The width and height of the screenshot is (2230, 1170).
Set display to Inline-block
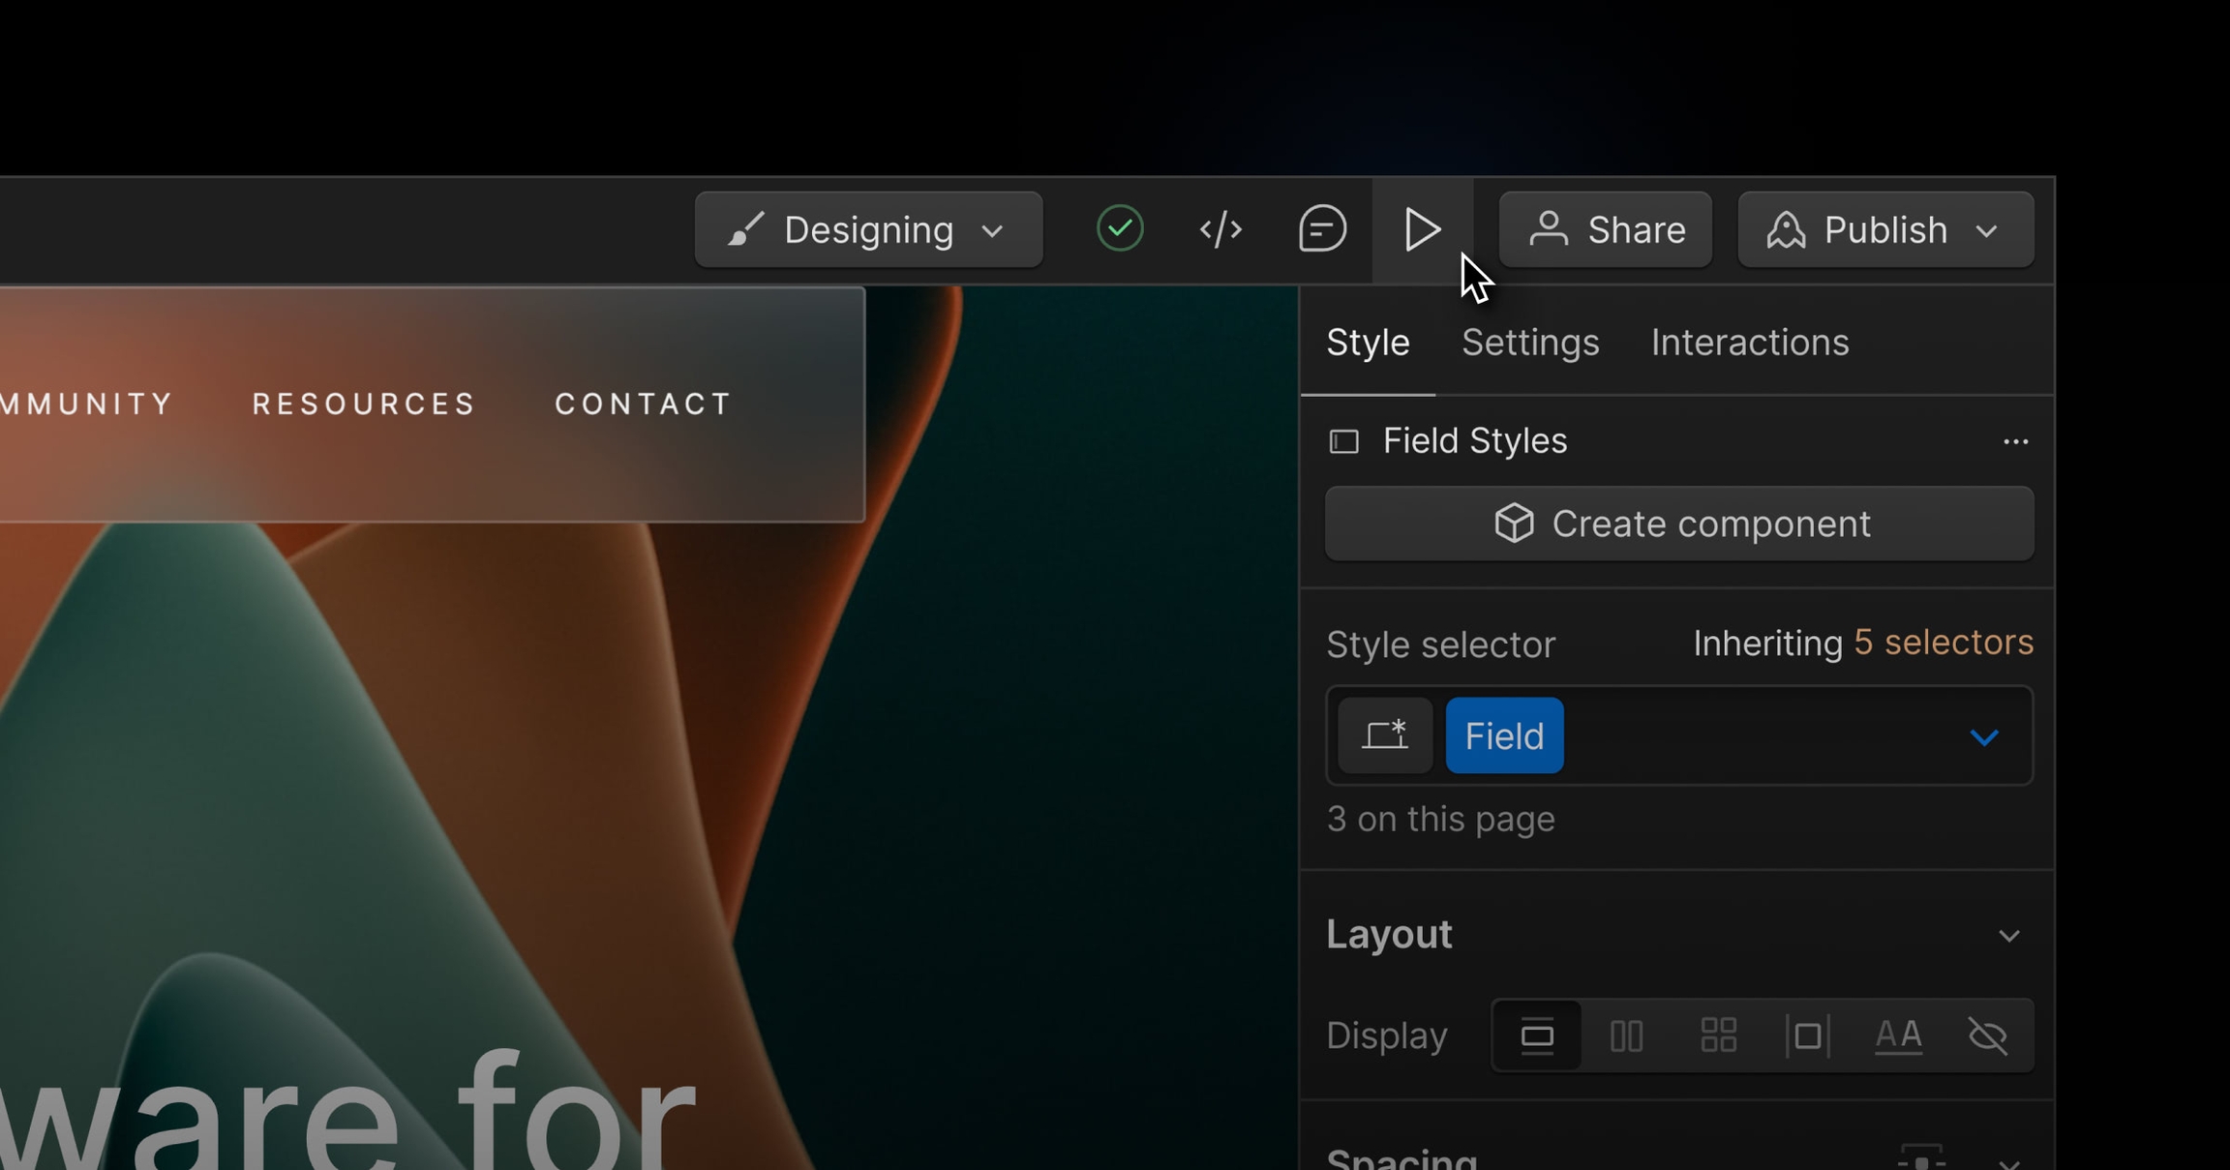point(1807,1036)
